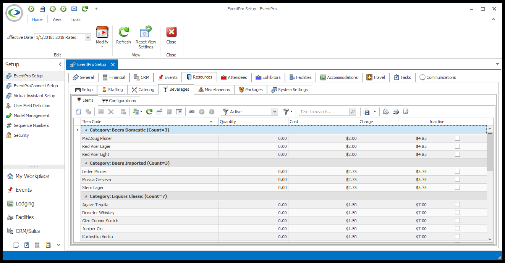Click the move up arrow icon
Screen dimensions: 505x263
[x=202, y=112]
